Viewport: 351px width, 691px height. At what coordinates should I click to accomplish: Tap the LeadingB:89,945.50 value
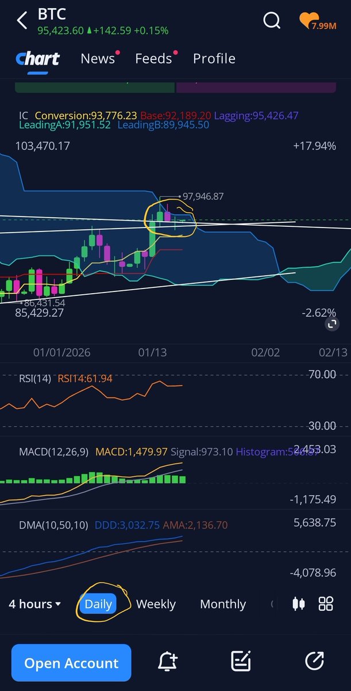tap(163, 124)
